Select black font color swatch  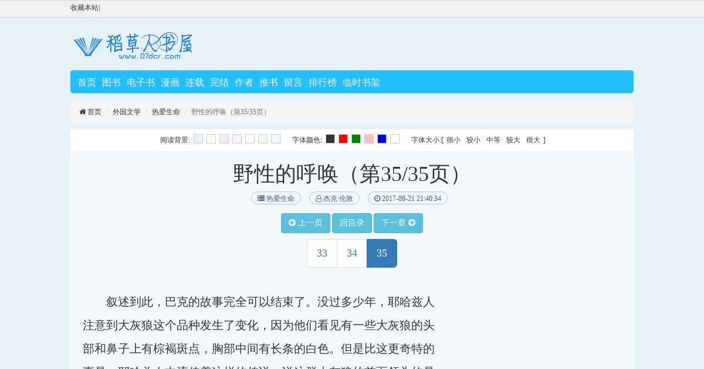(x=330, y=139)
